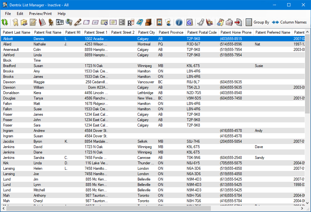
Task: Click the red Office Journal book icon
Action: pos(42,22)
